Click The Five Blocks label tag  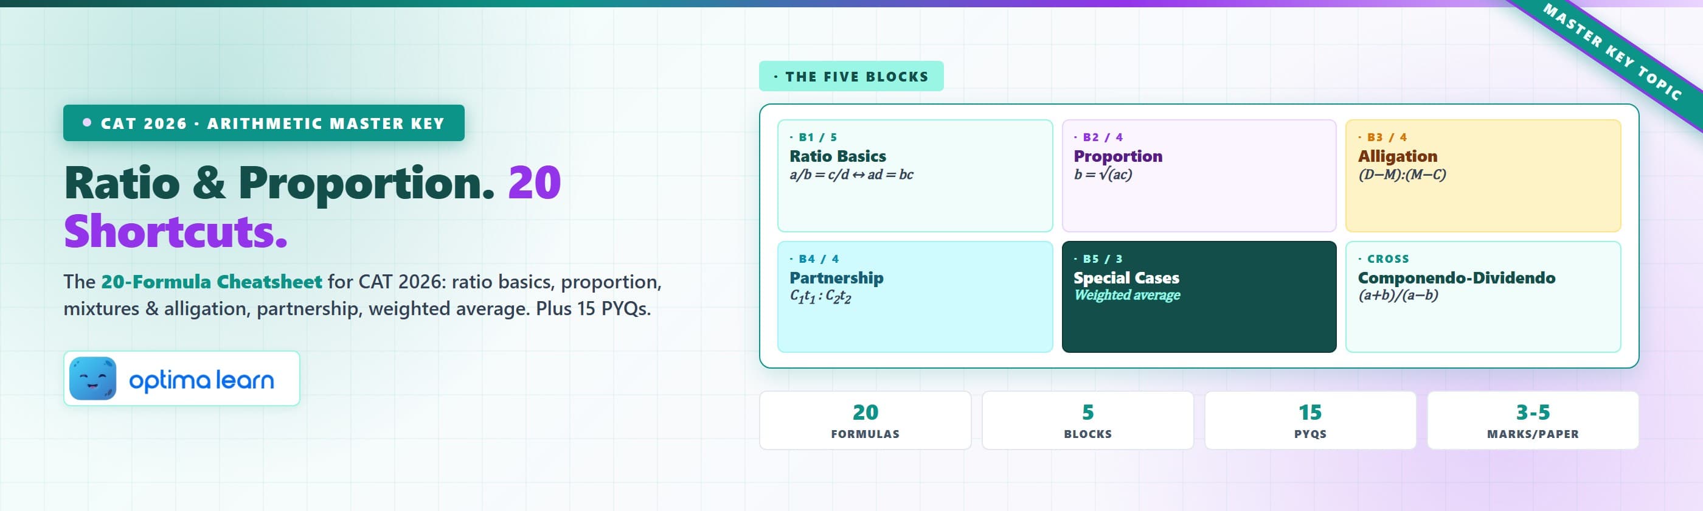851,76
